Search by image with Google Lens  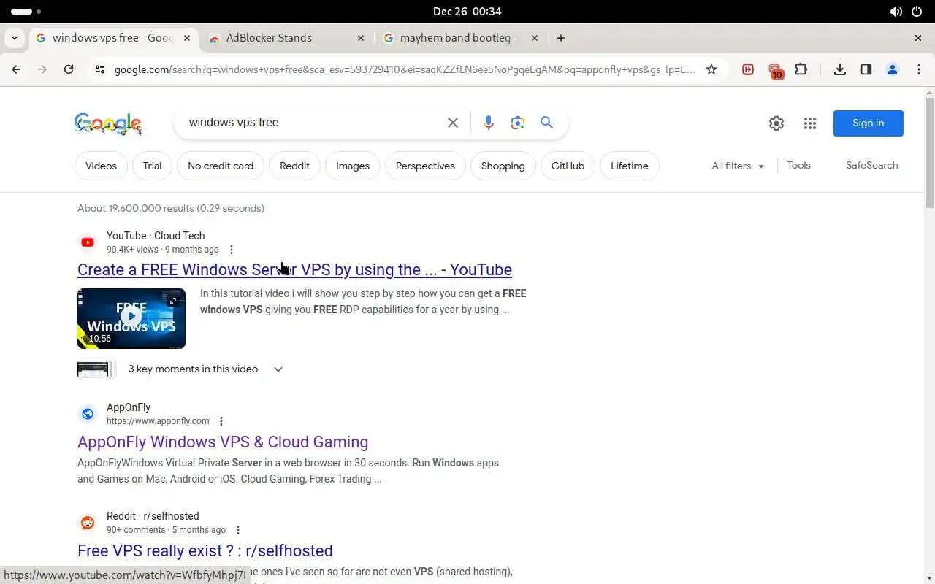[518, 123]
